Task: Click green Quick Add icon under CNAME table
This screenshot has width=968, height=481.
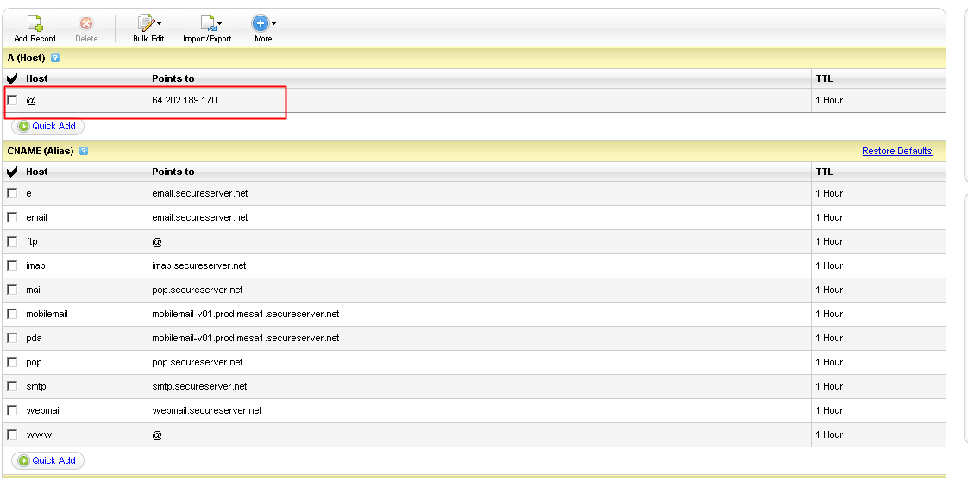Action: click(24, 460)
